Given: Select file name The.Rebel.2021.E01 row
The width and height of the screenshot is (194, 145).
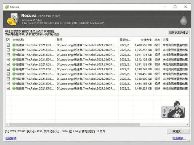Looking at the screenshot, I should tap(35, 45).
